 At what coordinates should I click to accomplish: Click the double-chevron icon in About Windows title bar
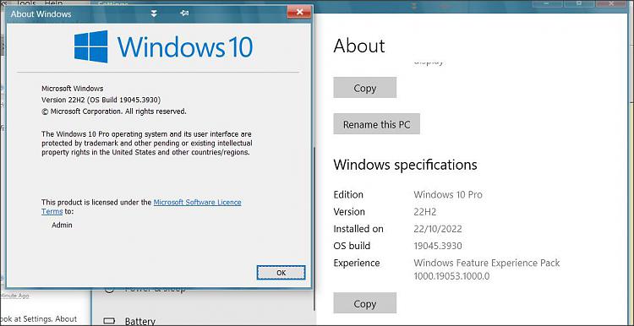[x=154, y=14]
